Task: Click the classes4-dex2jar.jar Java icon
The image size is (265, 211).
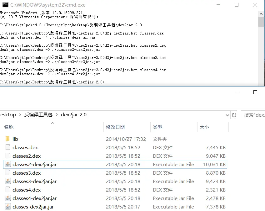Action: (8, 198)
